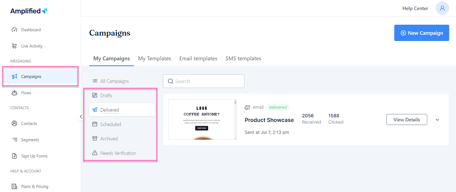Click the Flows robot icon

(x=14, y=93)
